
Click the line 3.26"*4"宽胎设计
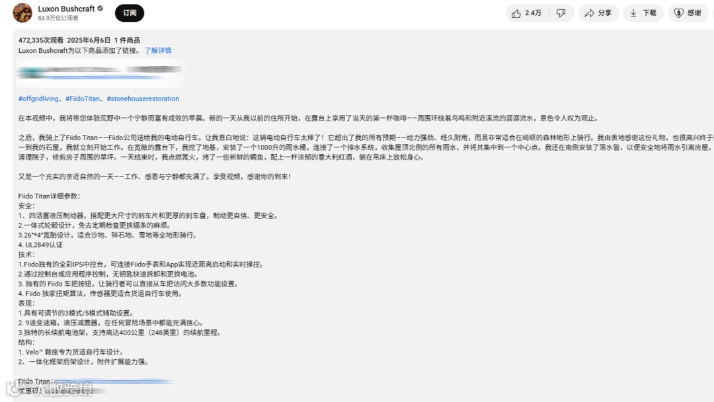click(108, 235)
